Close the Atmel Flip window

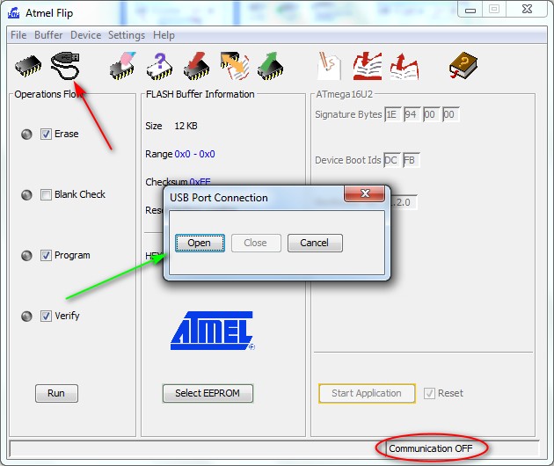(x=527, y=9)
